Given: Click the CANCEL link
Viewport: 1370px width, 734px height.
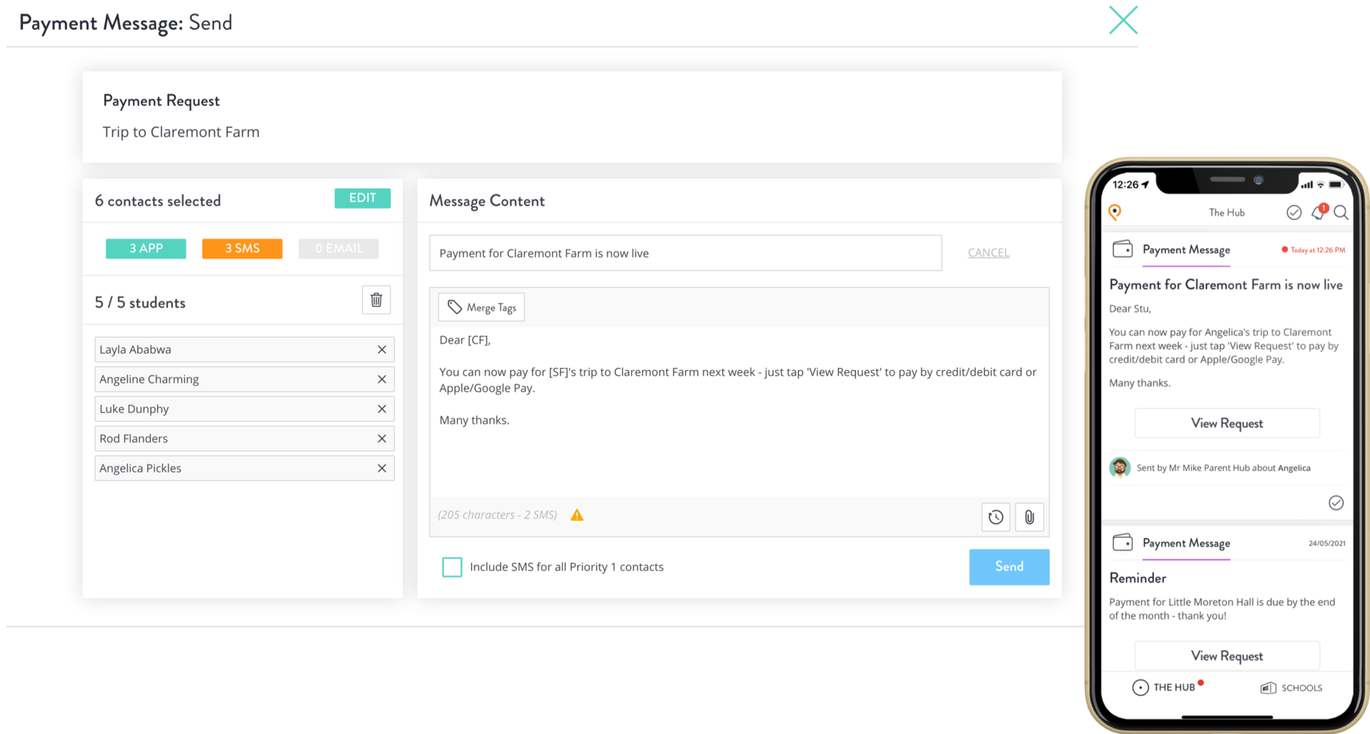Looking at the screenshot, I should tap(988, 252).
